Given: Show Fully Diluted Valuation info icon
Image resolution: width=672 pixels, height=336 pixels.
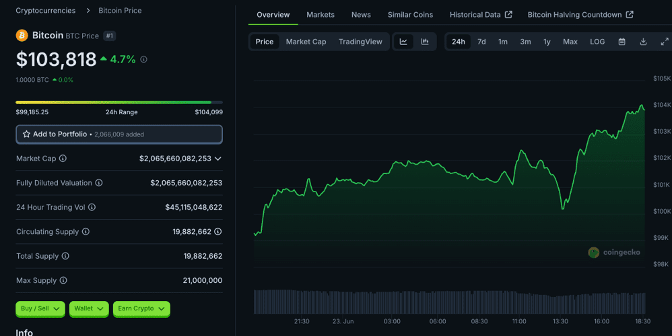Looking at the screenshot, I should (99, 183).
